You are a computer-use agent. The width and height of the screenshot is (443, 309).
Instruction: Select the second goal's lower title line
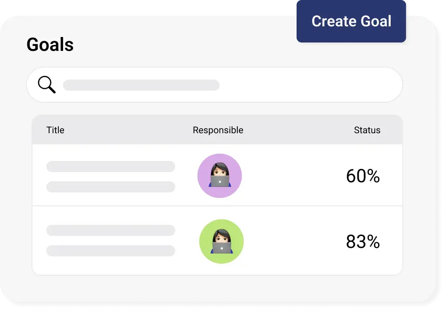click(111, 251)
